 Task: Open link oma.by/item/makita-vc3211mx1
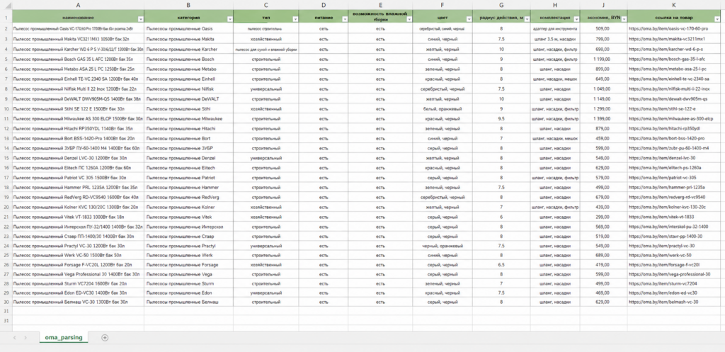pyautogui.click(x=667, y=39)
